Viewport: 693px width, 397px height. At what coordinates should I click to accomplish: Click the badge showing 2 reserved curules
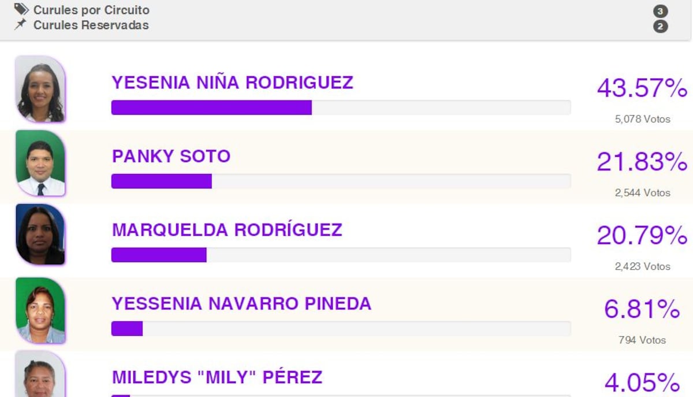click(x=661, y=26)
